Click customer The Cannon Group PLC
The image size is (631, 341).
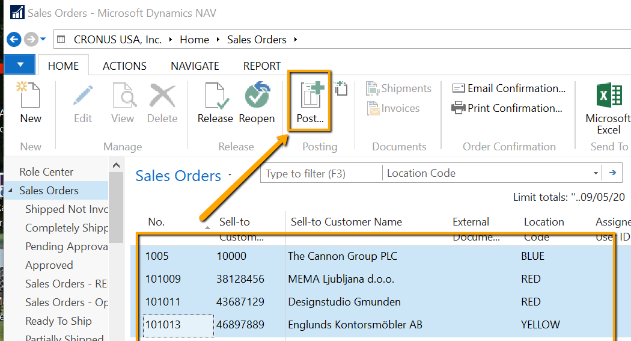343,256
